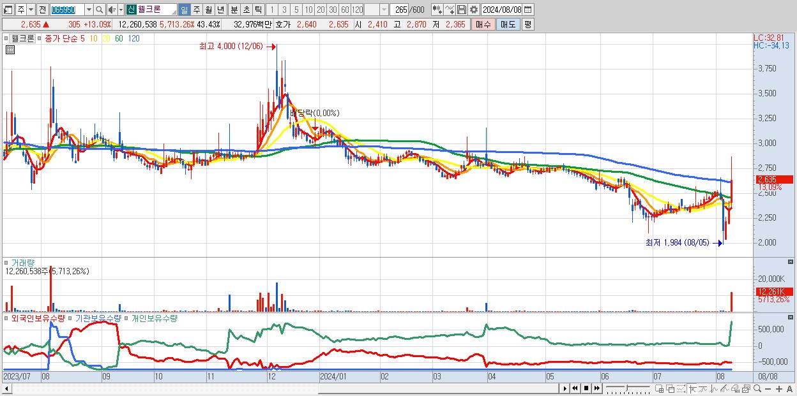The height and width of the screenshot is (396, 797).
Task: Adjust the replay speed slider
Action: [x=628, y=388]
